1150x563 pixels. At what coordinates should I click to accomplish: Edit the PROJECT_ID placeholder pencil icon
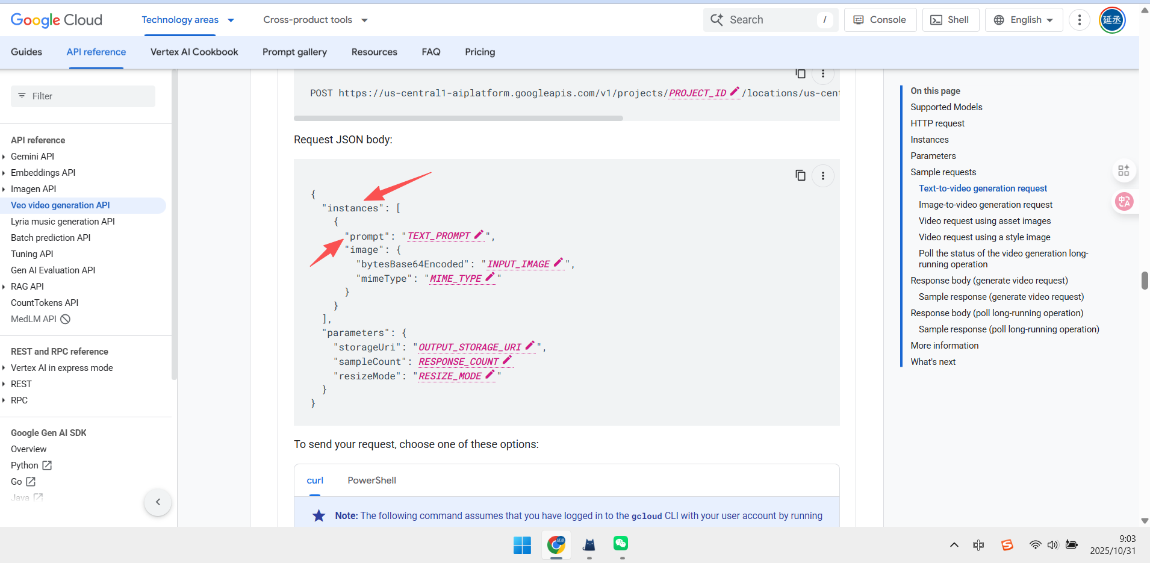(735, 92)
